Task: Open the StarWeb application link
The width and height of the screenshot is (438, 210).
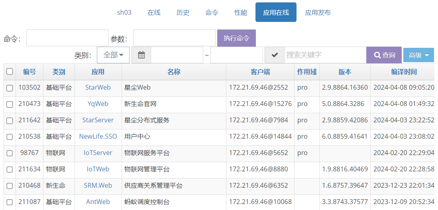Action: pos(98,87)
